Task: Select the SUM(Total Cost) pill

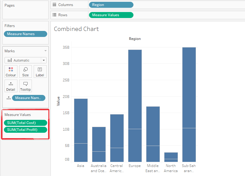Action: 26,123
